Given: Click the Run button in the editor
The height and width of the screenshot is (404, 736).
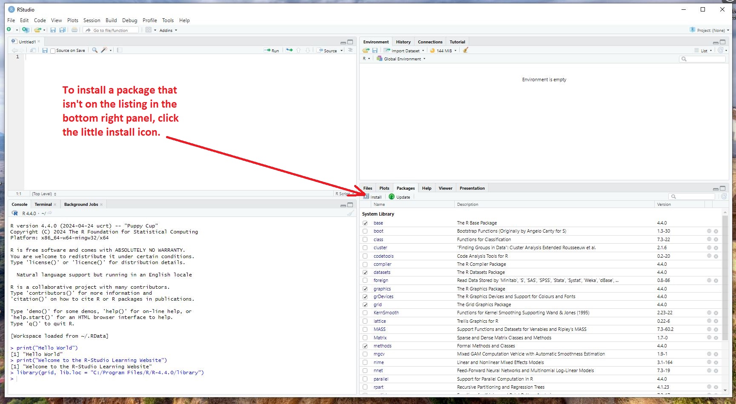Looking at the screenshot, I should coord(272,51).
